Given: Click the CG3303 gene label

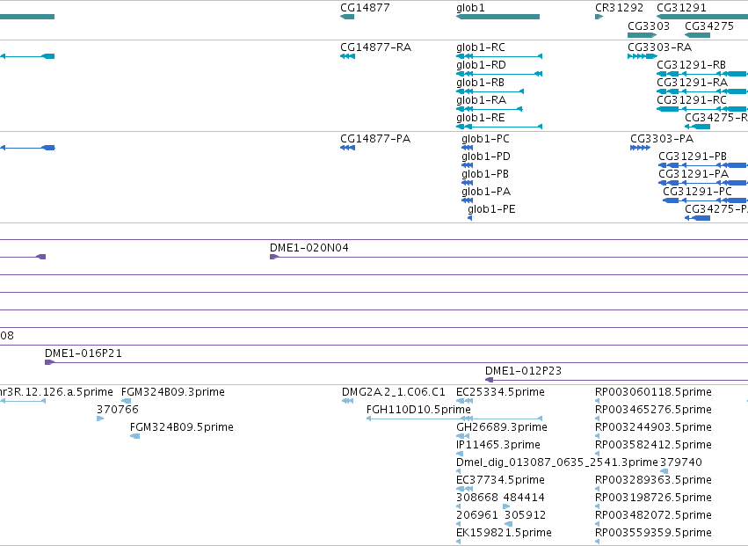Looking at the screenshot, I should click(x=649, y=25).
